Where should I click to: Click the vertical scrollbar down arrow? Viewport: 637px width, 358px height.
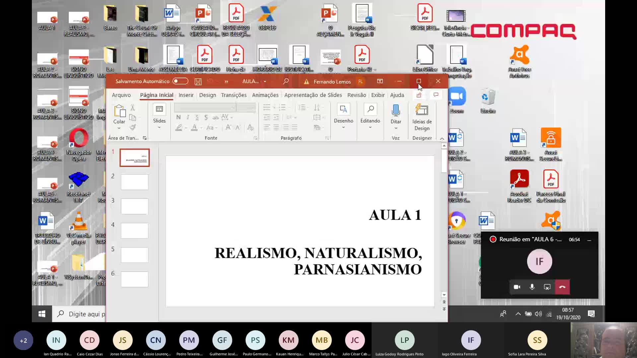click(x=444, y=295)
